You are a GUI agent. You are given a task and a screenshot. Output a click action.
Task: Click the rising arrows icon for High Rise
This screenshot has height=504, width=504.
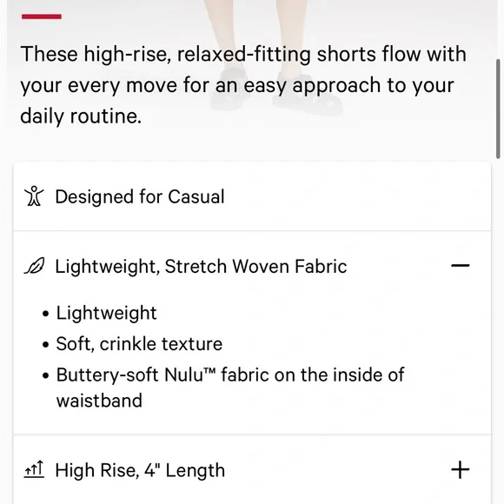pos(34,469)
